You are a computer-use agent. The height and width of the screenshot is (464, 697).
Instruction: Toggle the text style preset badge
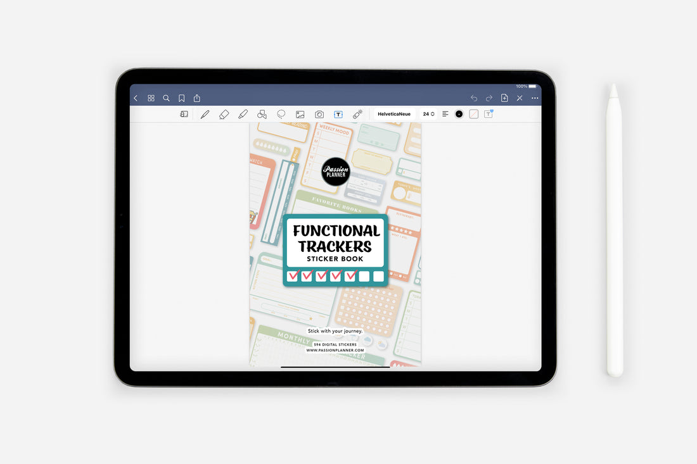coord(488,114)
